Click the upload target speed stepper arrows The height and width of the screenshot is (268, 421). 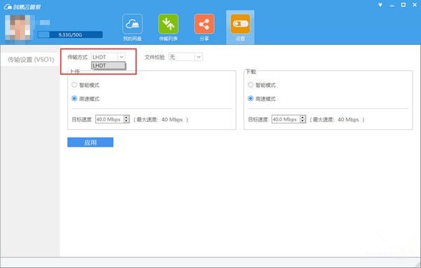point(127,119)
